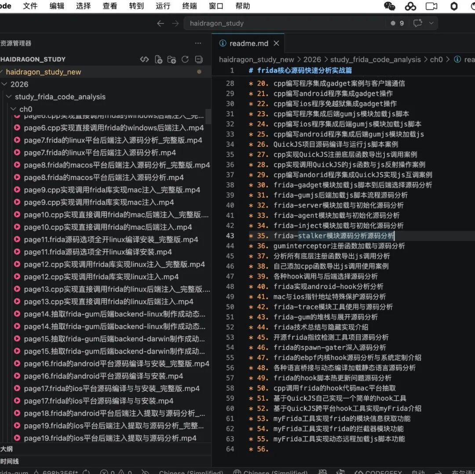
Task: Click line 52 基于QuickJS跨平台hook工具 text
Action: tap(347, 409)
